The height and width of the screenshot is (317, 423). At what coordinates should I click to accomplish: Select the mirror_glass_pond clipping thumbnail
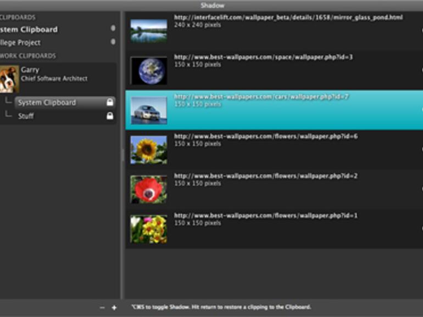[149, 31]
